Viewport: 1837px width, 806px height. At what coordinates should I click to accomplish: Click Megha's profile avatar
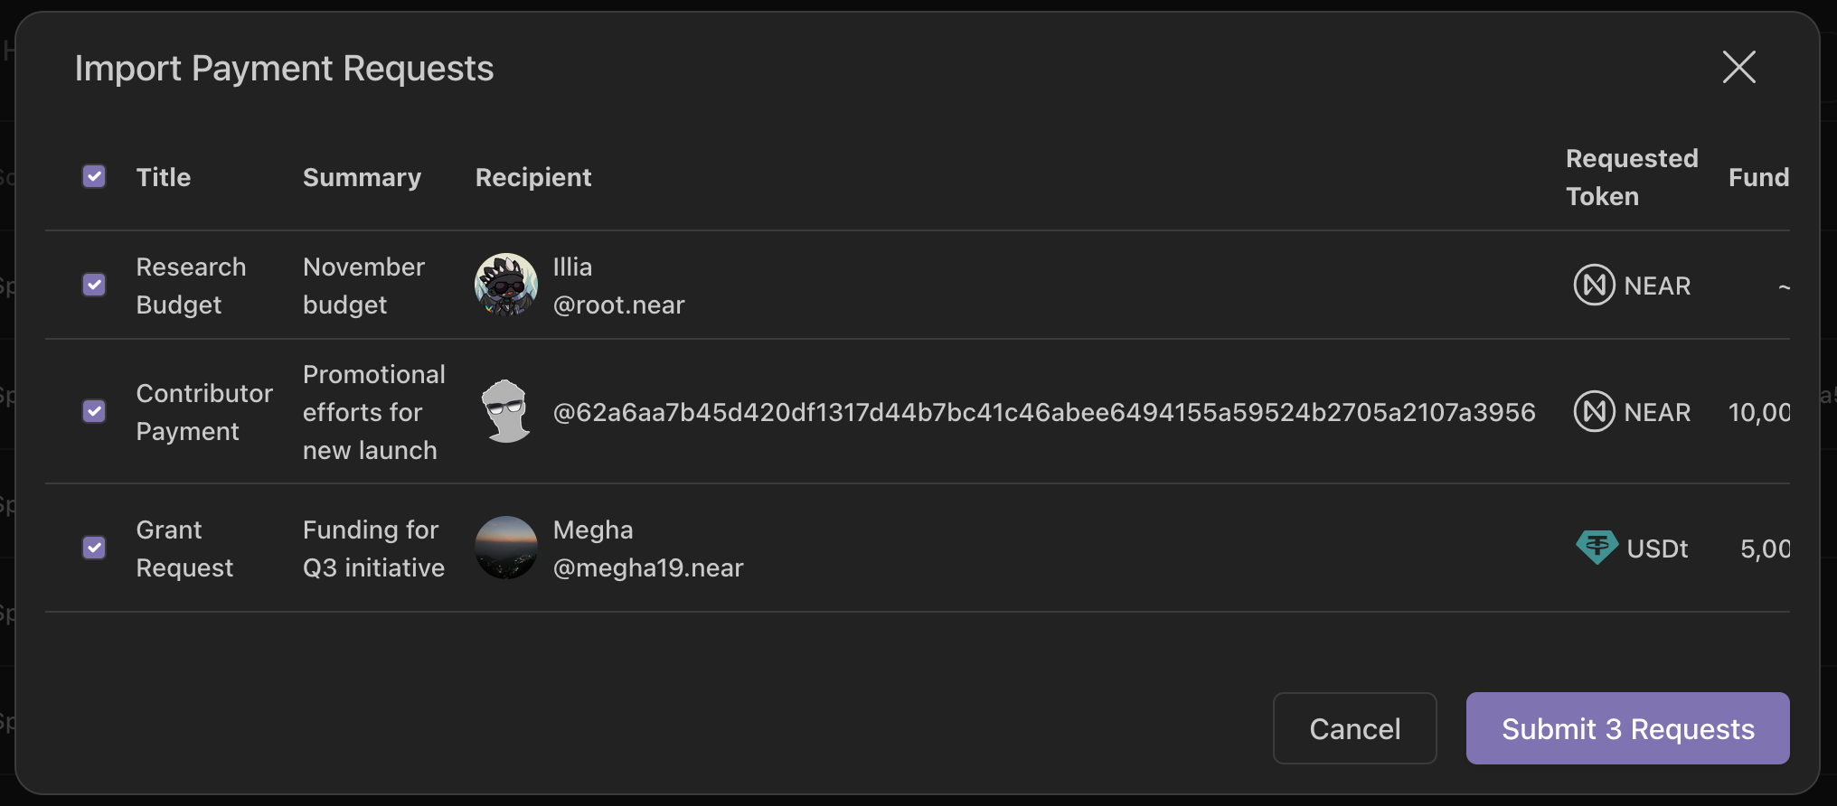506,548
